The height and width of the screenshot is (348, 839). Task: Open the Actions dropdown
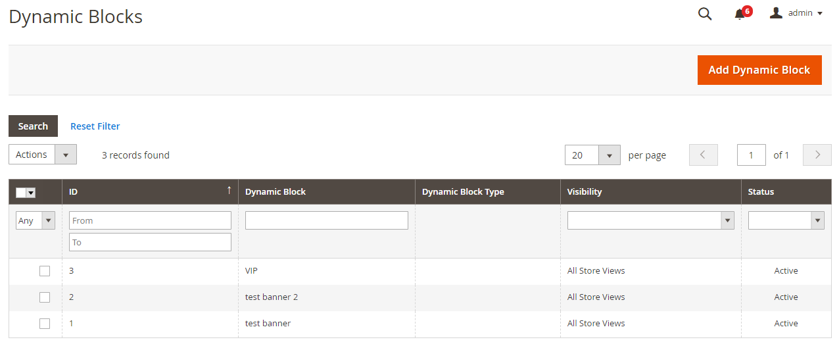tap(43, 155)
